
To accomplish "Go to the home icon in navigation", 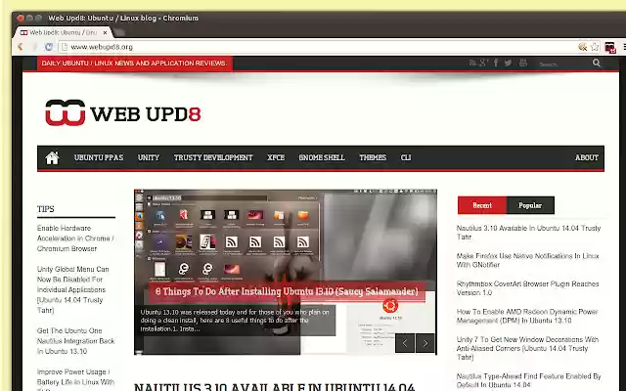I will tap(52, 158).
